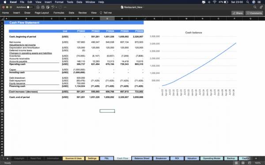The height and width of the screenshot is (165, 265).
Task: Click the coauthoring people icon
Action: point(261,7)
